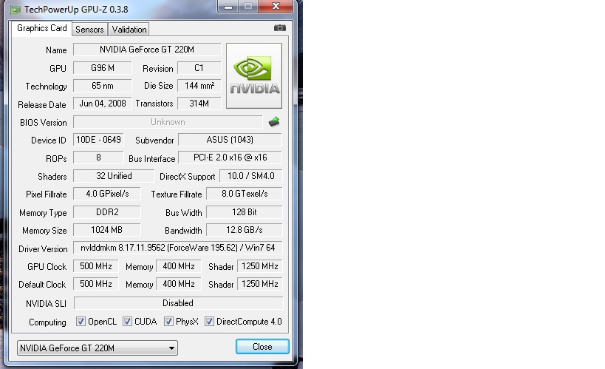Click the Bandwidth field 12.8 GB/s
The width and height of the screenshot is (605, 369).
point(245,230)
